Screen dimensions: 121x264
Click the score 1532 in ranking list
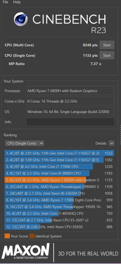pyautogui.click(x=108, y=153)
